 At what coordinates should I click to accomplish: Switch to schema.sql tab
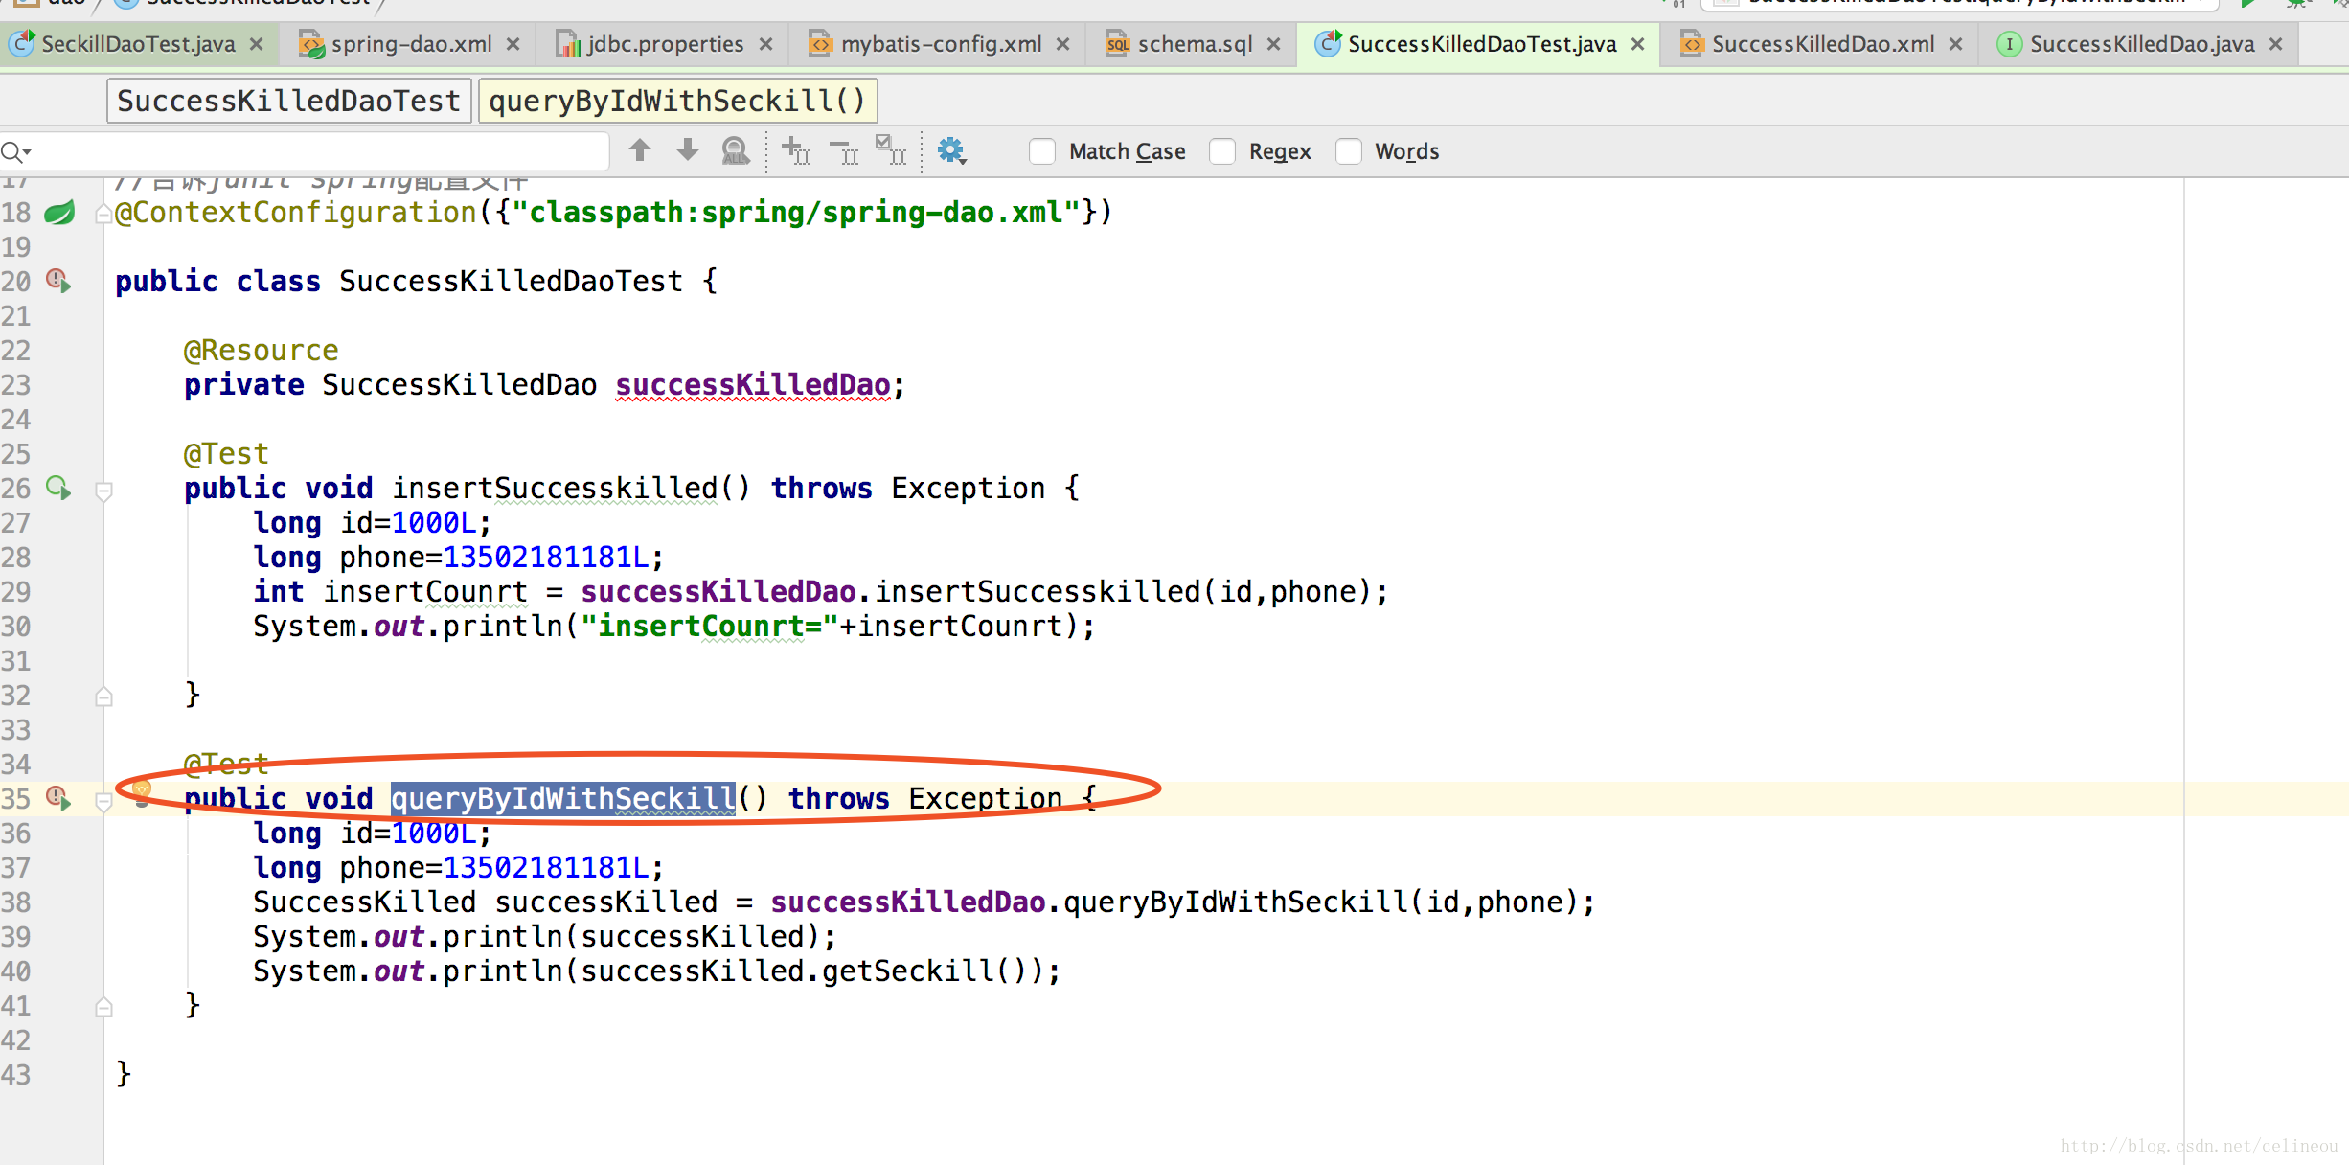[x=1194, y=44]
